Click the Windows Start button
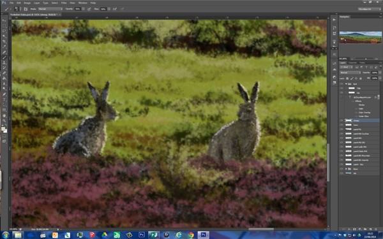Viewport: 383px width, 239px height. [5, 235]
